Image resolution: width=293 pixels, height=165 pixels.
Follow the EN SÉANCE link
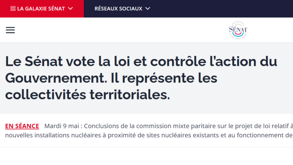(x=22, y=126)
